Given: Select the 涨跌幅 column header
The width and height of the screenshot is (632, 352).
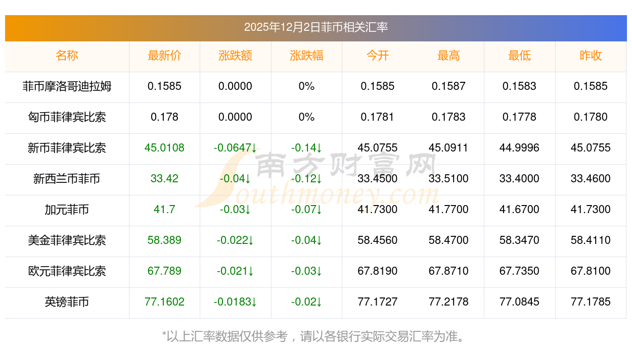Looking at the screenshot, I should coord(306,56).
